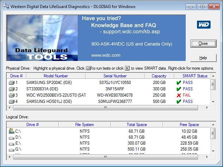Sort logical drives by File System header
Viewport: 223px width, 167px height.
(84, 125)
